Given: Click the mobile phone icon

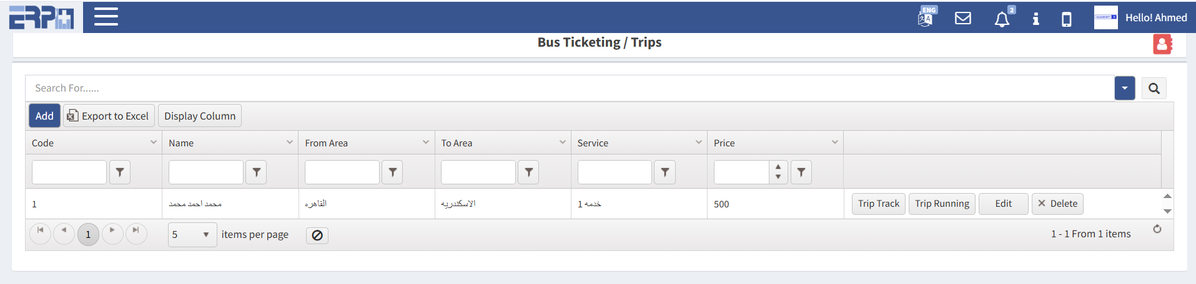Looking at the screenshot, I should coord(1067,19).
